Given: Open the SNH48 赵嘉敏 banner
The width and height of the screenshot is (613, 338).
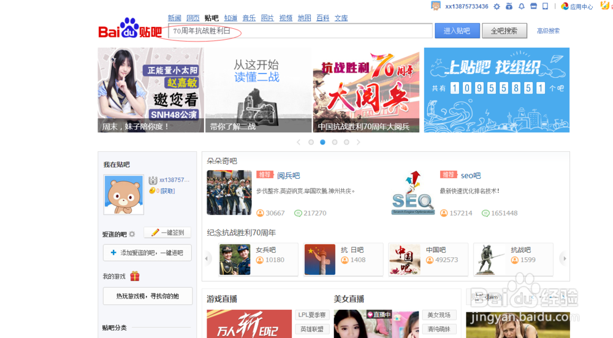Looking at the screenshot, I should pyautogui.click(x=151, y=90).
